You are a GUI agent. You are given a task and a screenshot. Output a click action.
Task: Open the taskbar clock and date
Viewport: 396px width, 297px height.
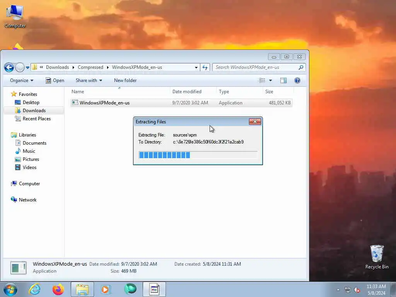pos(376,290)
